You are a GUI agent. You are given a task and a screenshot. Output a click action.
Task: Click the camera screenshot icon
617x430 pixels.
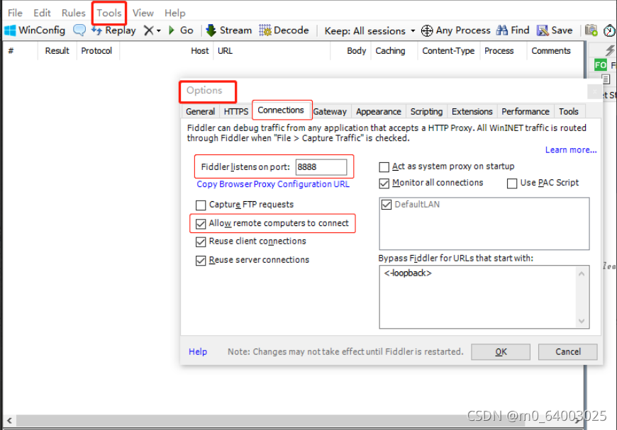(x=591, y=30)
